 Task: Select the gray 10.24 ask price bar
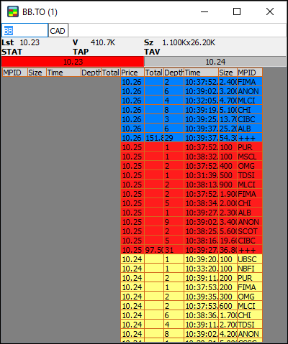[x=215, y=62]
